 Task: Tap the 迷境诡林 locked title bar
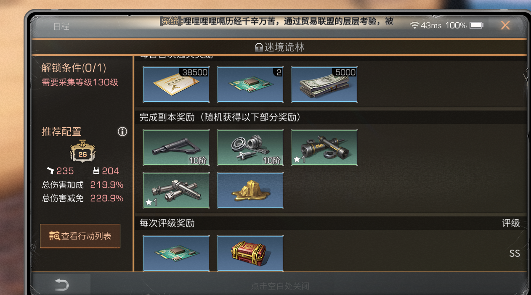click(x=279, y=47)
